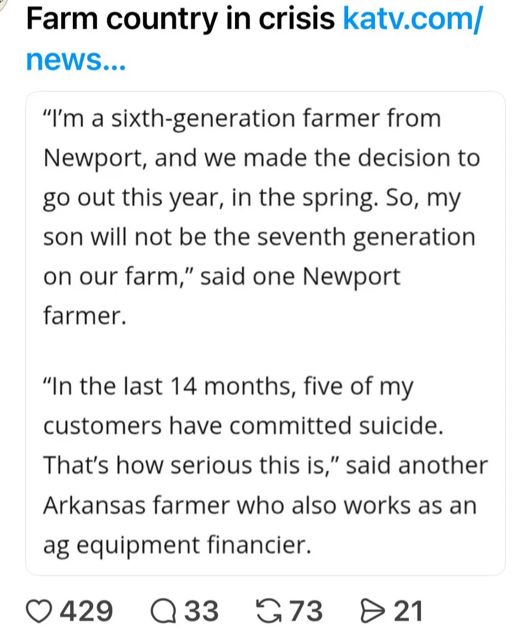
Task: View the 73 reposts count
Action: point(306,611)
